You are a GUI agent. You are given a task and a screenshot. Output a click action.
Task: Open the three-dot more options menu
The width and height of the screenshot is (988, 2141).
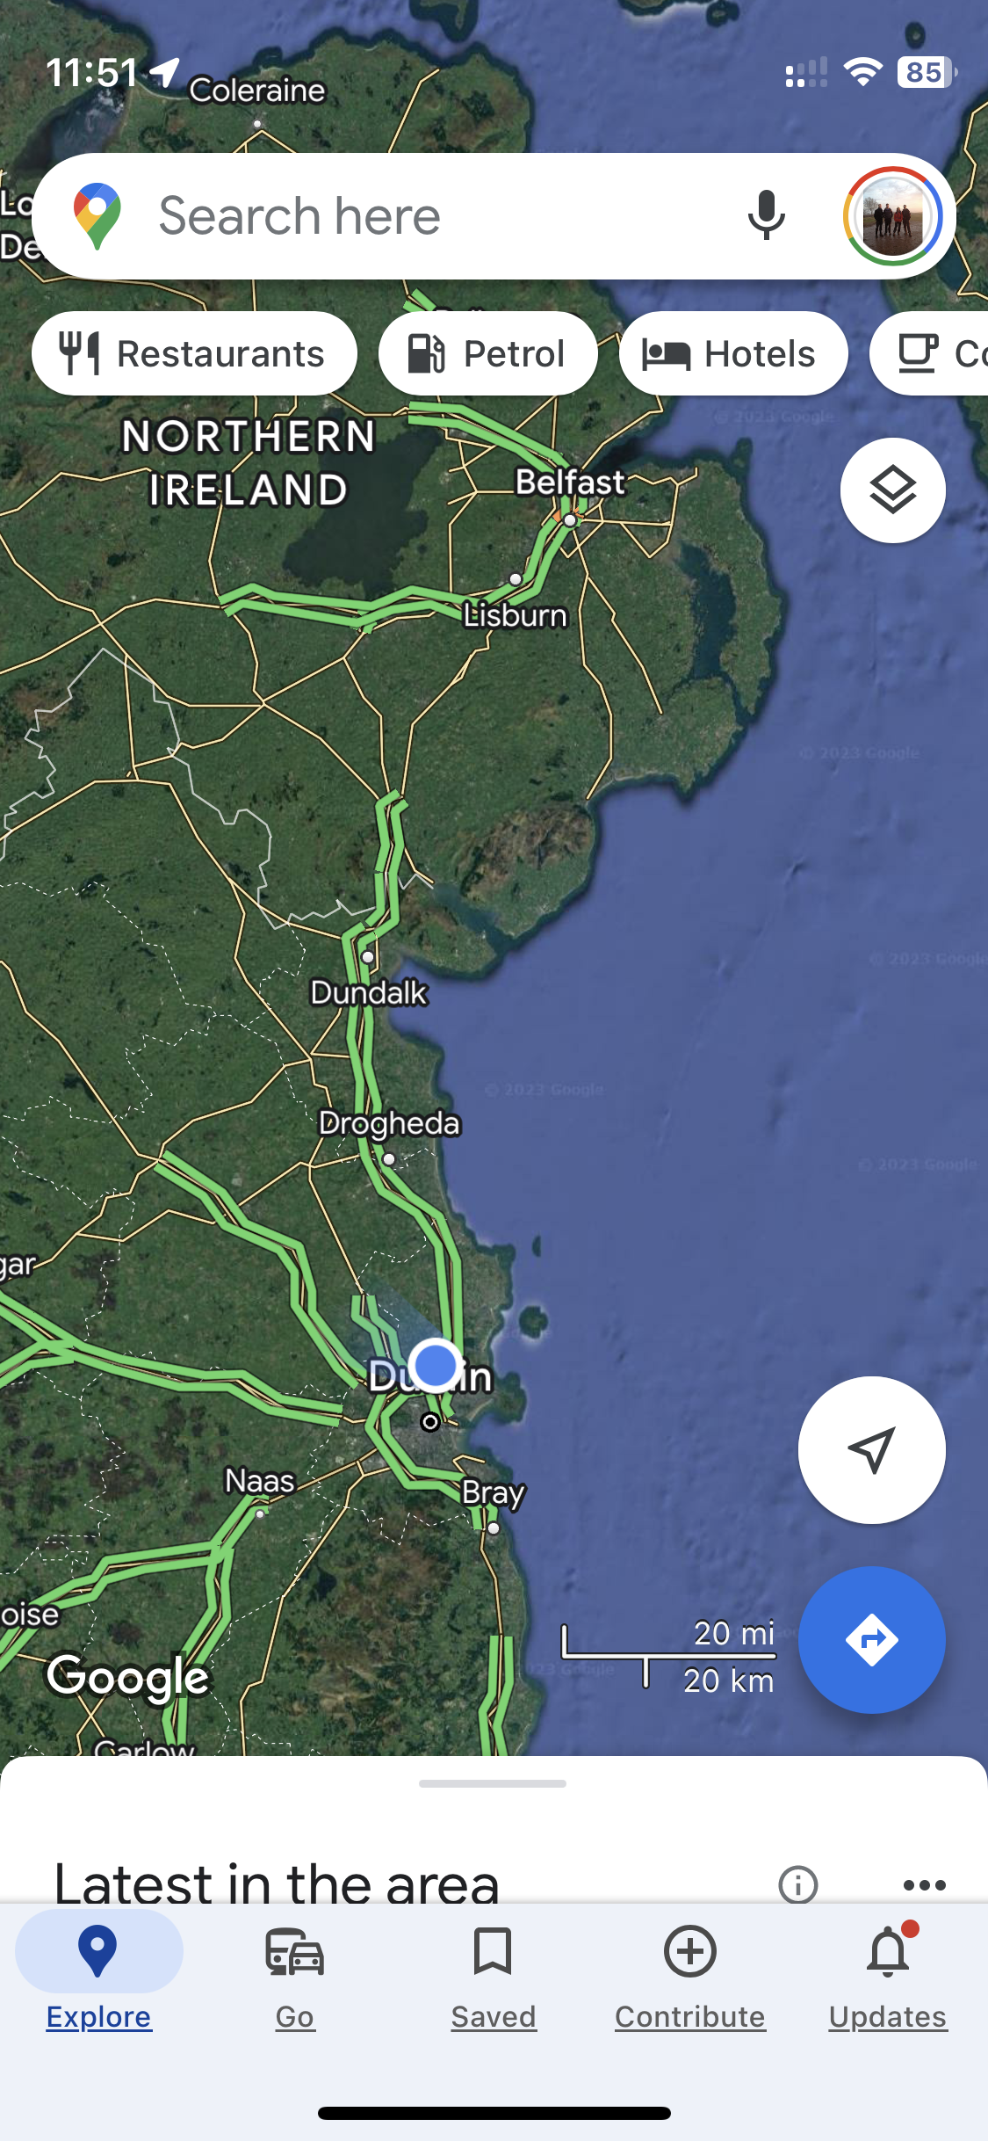(x=924, y=1884)
